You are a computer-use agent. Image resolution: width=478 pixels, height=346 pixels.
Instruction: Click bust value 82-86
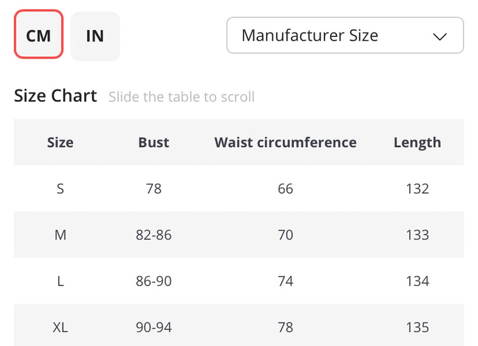(x=154, y=234)
